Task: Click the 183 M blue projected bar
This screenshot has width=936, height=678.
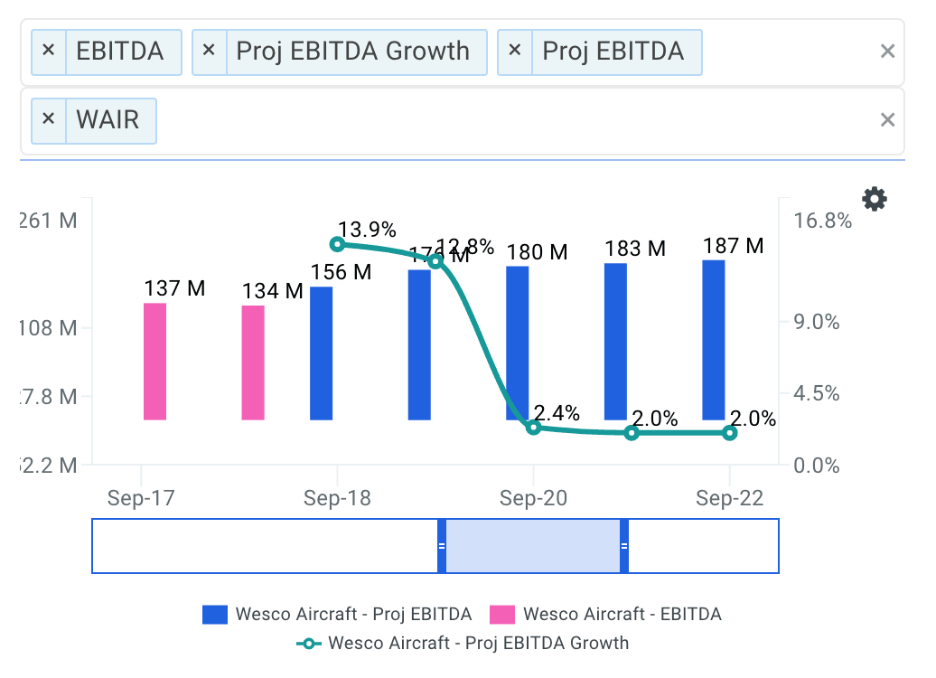Action: 615,342
